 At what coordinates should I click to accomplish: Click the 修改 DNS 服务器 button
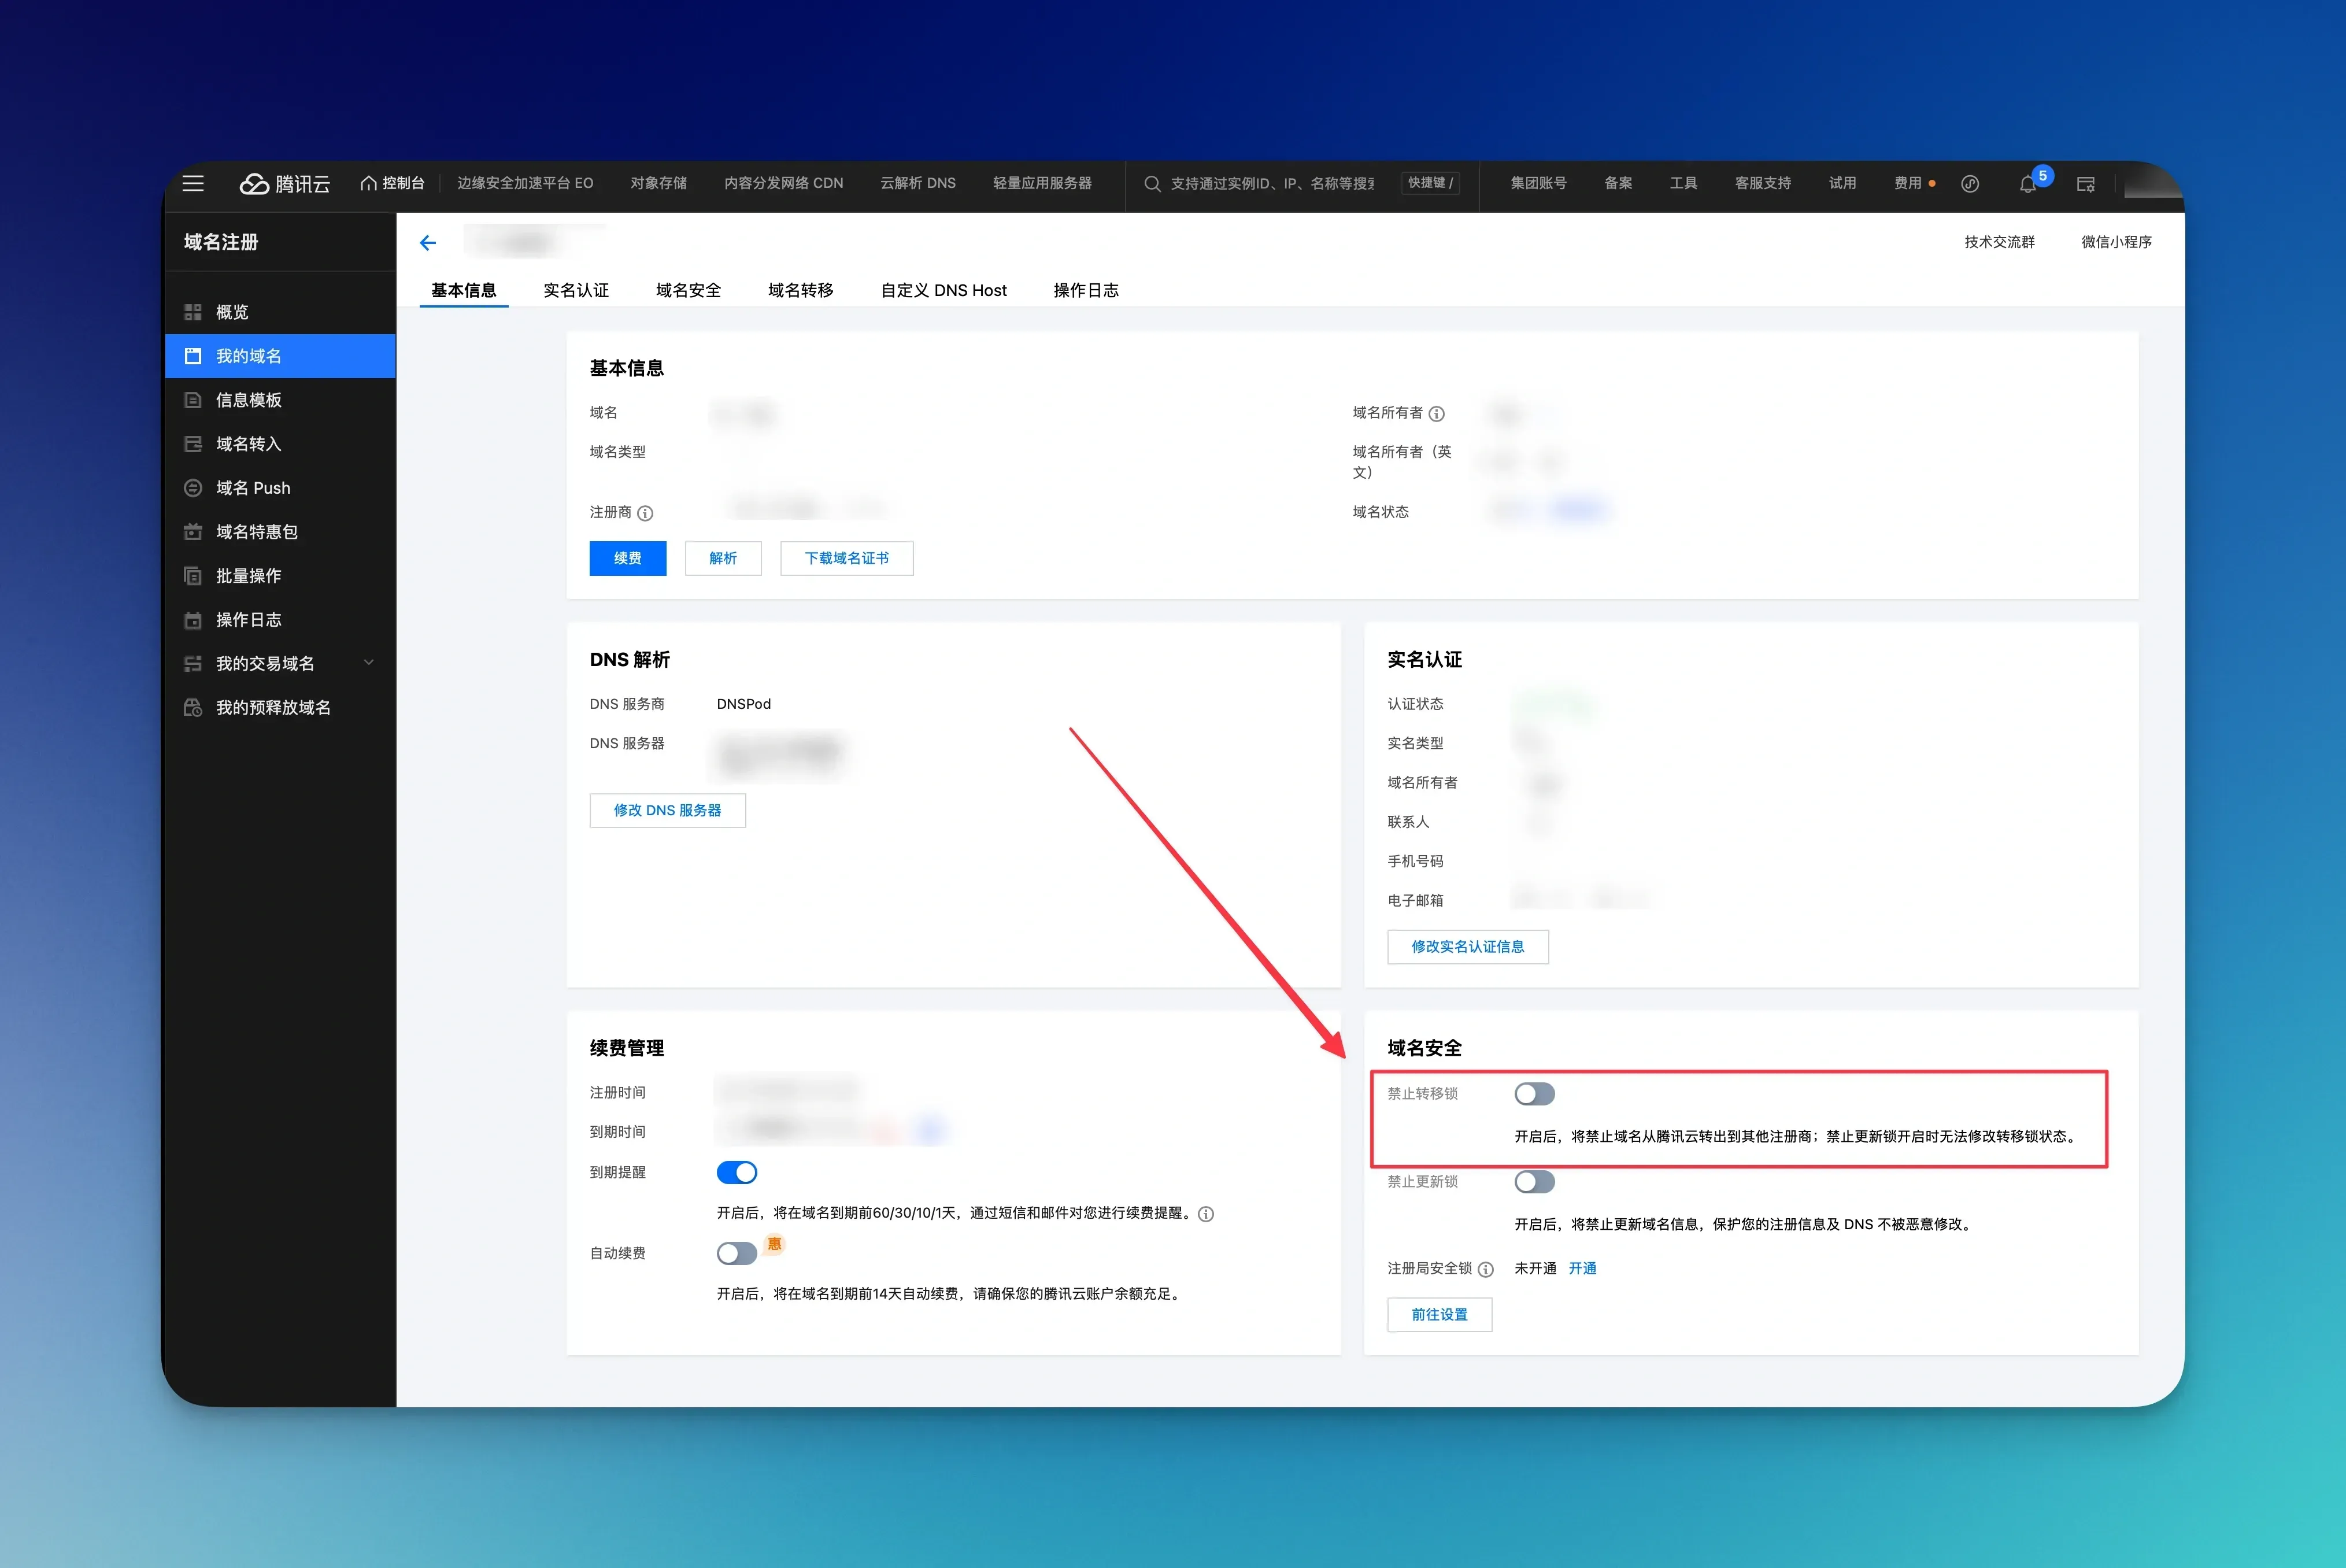pyautogui.click(x=667, y=810)
